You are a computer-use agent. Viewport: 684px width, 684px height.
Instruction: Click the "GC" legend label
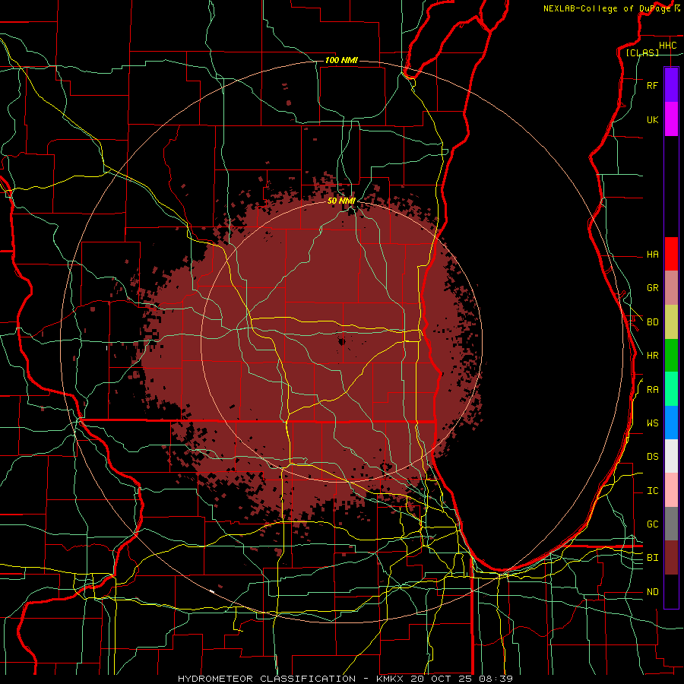point(652,524)
